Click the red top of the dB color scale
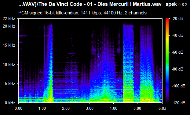Image resolution: width=190 pixels, height=115 pixels. tap(167, 19)
